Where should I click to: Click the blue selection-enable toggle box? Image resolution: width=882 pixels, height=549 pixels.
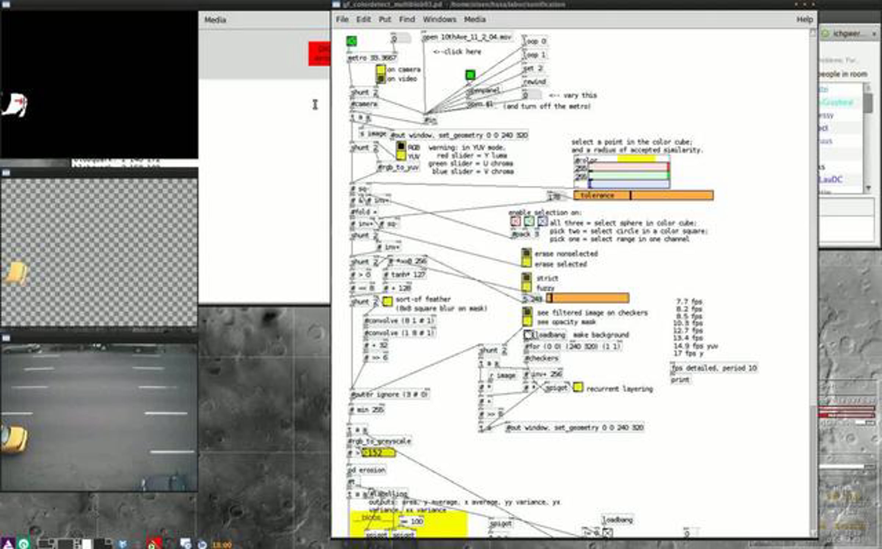point(542,221)
